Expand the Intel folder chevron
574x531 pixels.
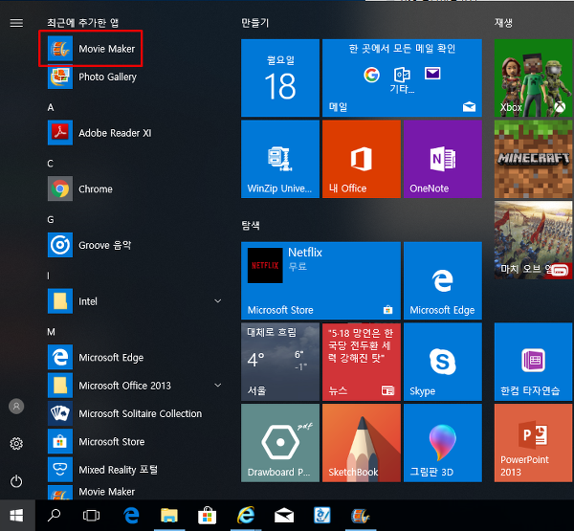click(218, 301)
